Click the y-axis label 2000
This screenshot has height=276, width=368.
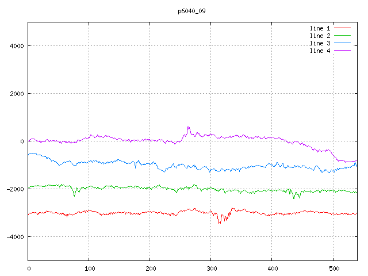17,94
